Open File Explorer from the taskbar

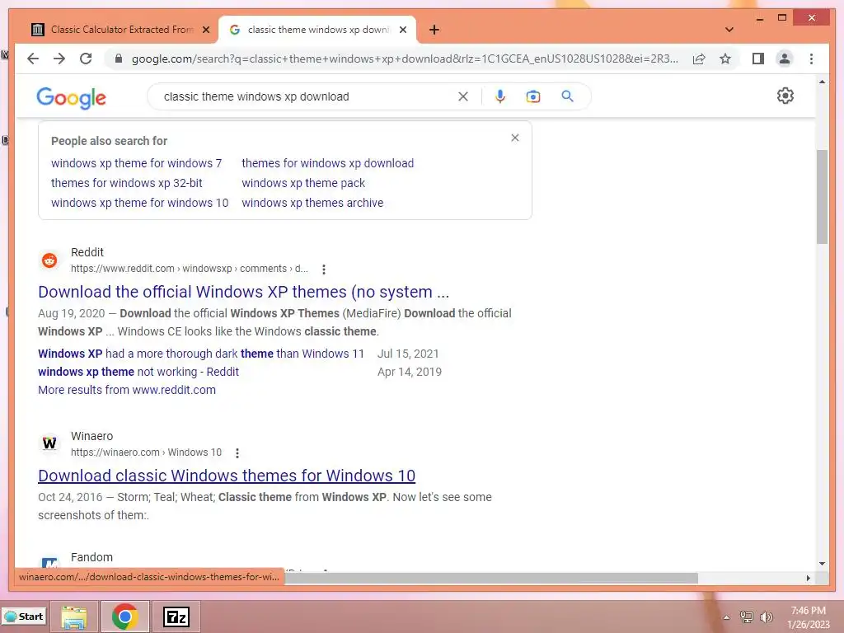pyautogui.click(x=73, y=617)
